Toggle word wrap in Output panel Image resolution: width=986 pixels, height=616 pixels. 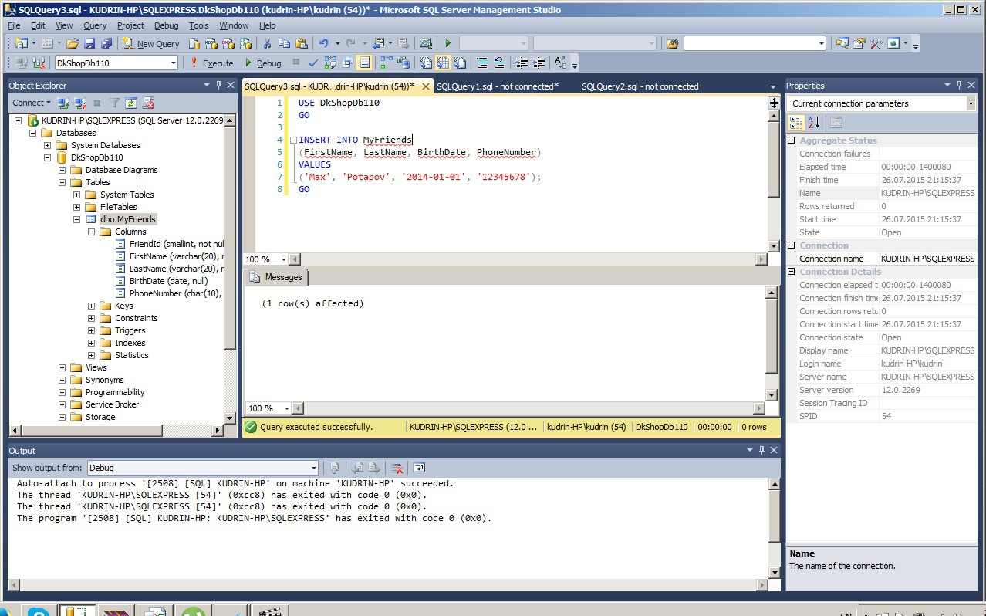coord(419,468)
